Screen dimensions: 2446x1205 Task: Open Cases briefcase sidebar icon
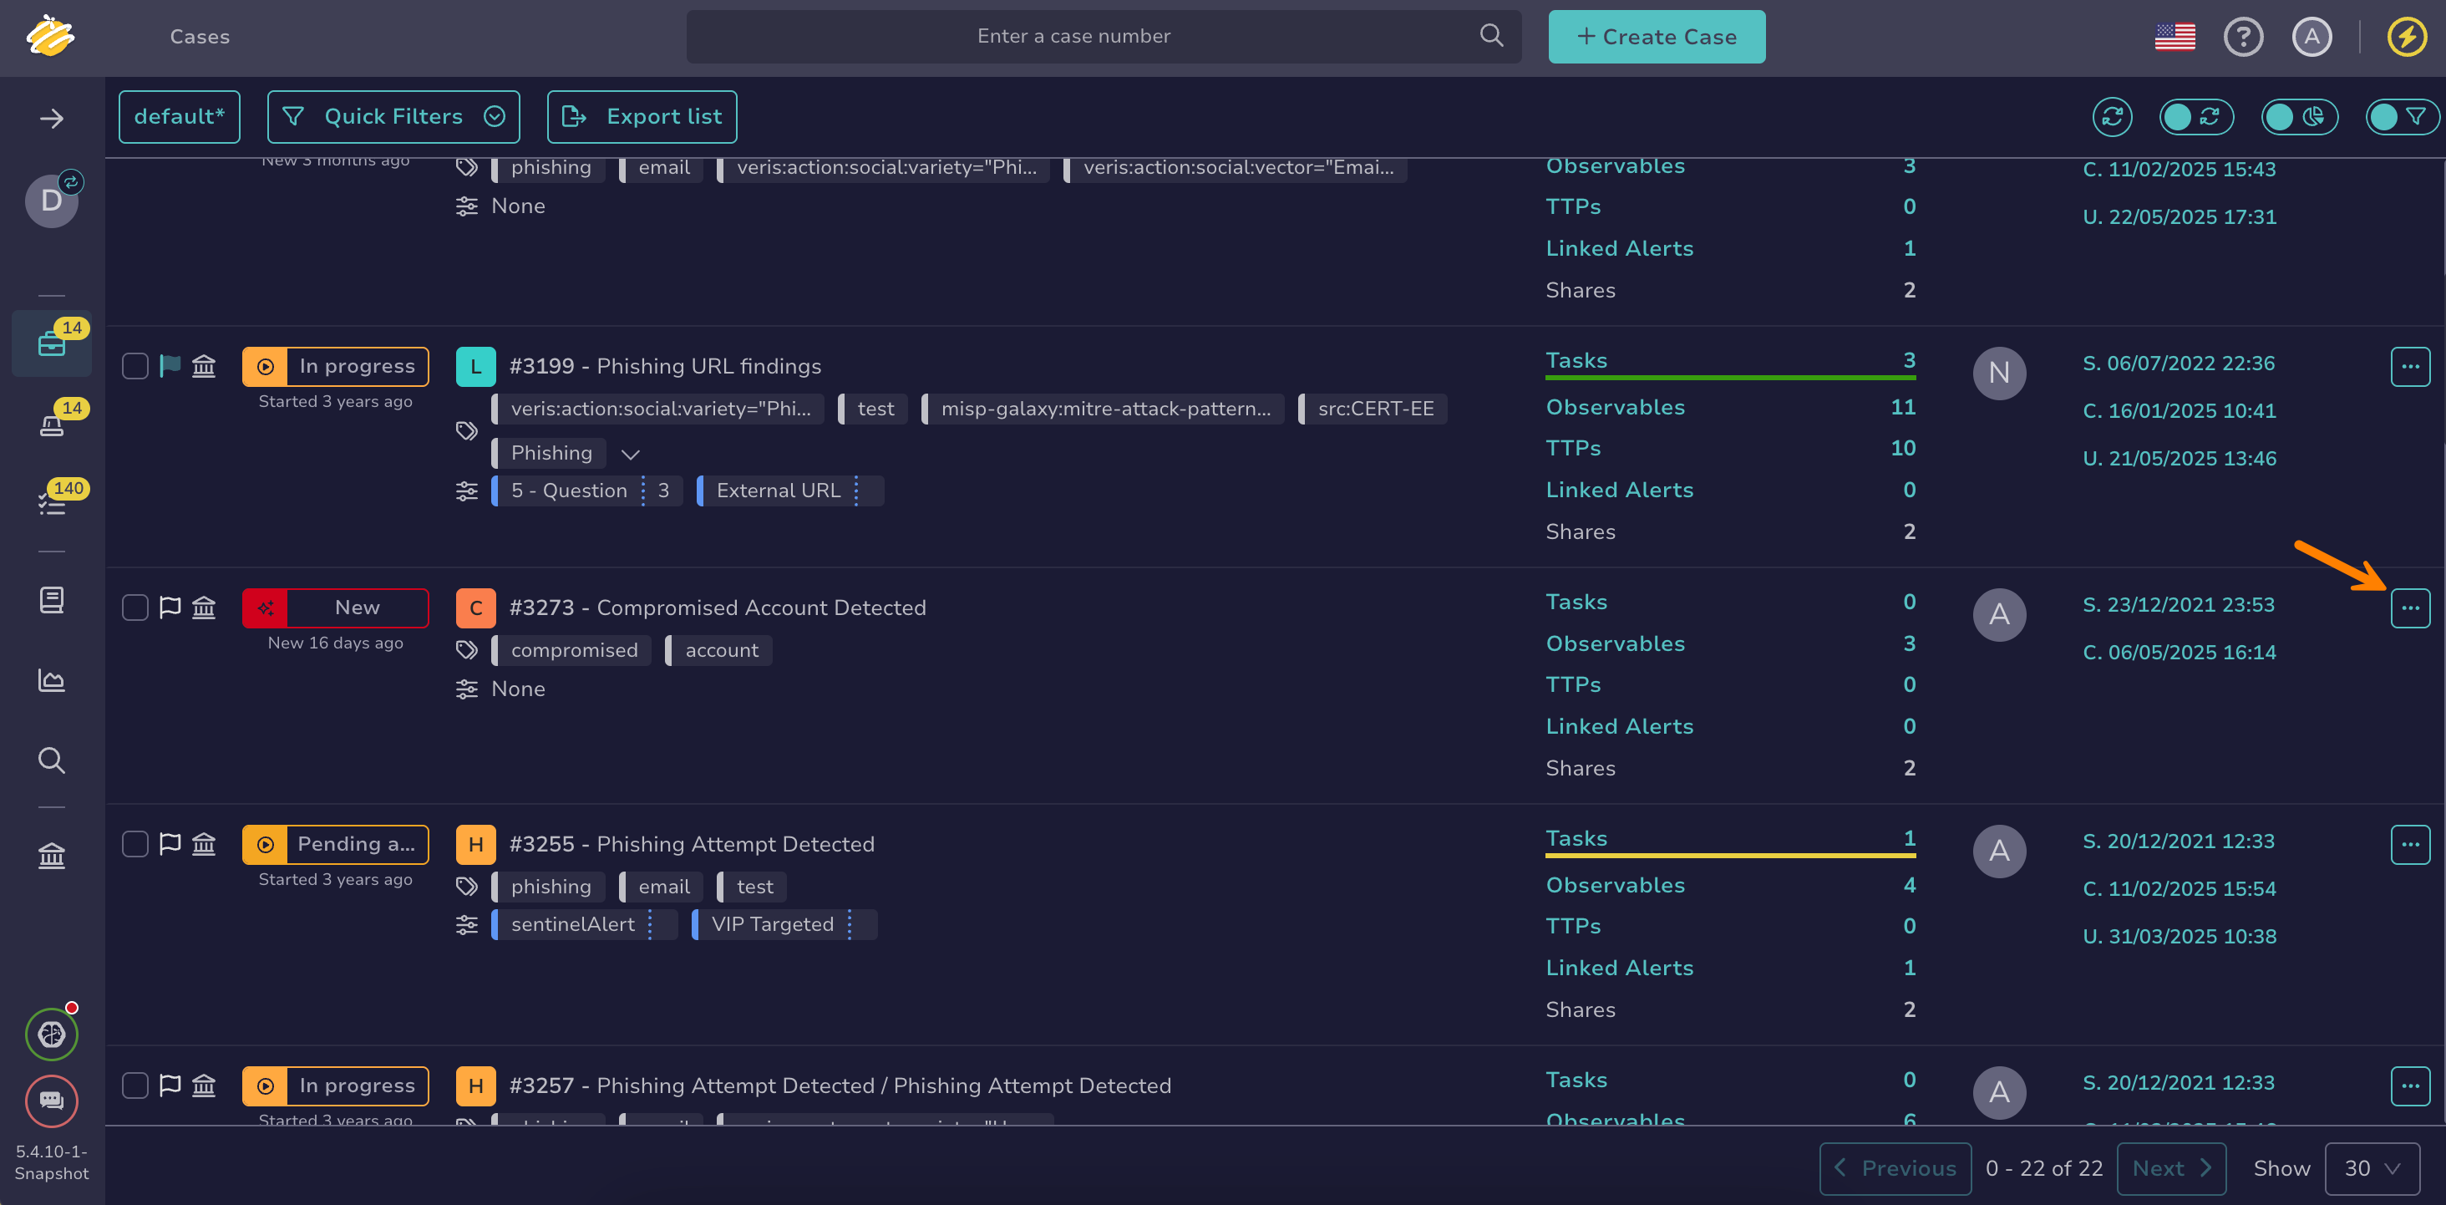tap(51, 343)
